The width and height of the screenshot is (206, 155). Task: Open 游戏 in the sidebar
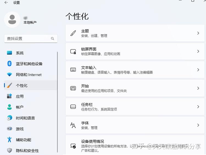click(x=30, y=129)
